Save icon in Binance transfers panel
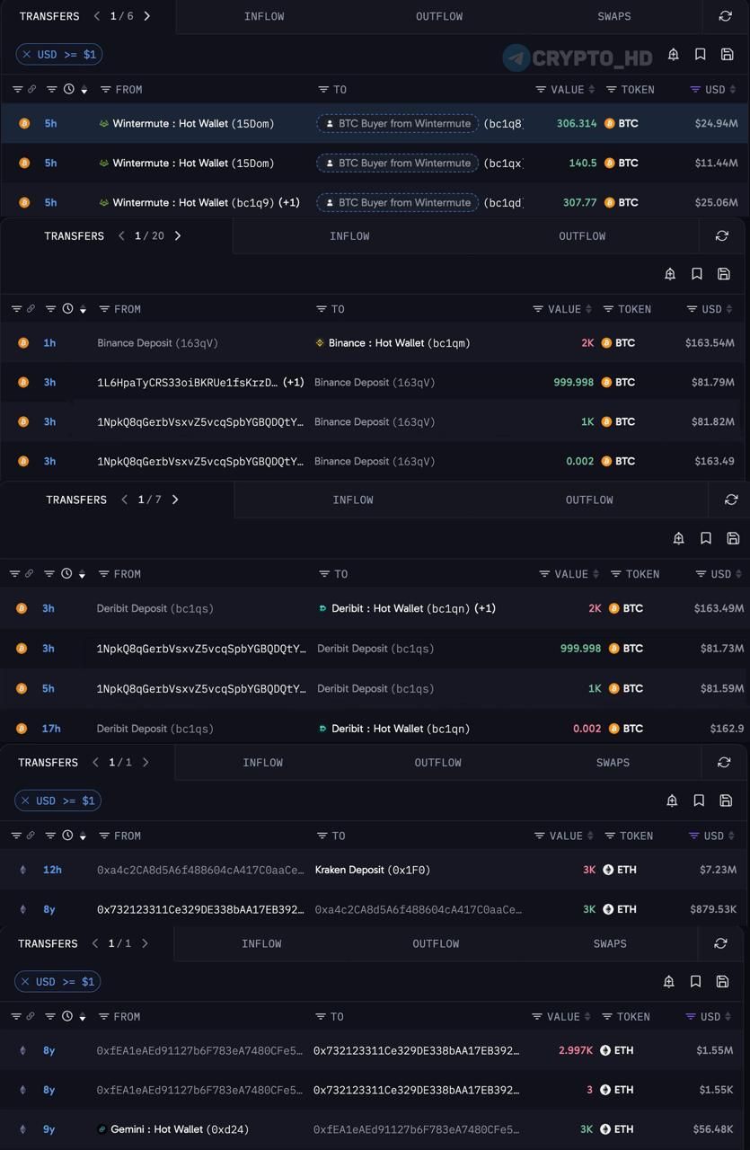The width and height of the screenshot is (750, 1150). click(x=724, y=274)
